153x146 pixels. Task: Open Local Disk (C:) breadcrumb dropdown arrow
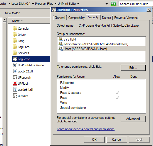[x=33, y=4]
